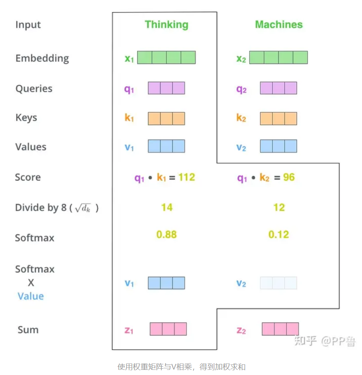Screen dimensions: 362x375
Task: Click the pink z1 sum vector
Action: pos(168,329)
